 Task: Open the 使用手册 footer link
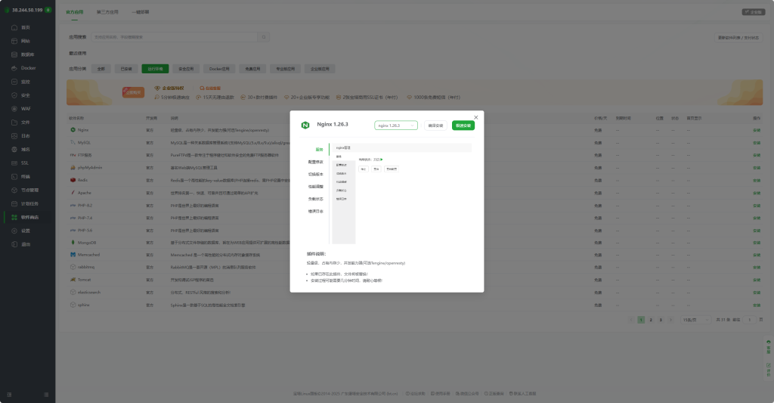tap(441, 394)
